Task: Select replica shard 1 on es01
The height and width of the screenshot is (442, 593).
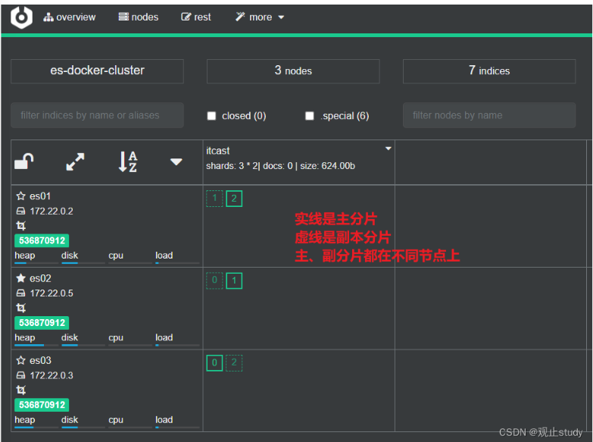Action: pos(214,199)
